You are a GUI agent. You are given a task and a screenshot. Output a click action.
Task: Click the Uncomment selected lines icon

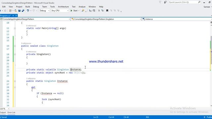102,11
